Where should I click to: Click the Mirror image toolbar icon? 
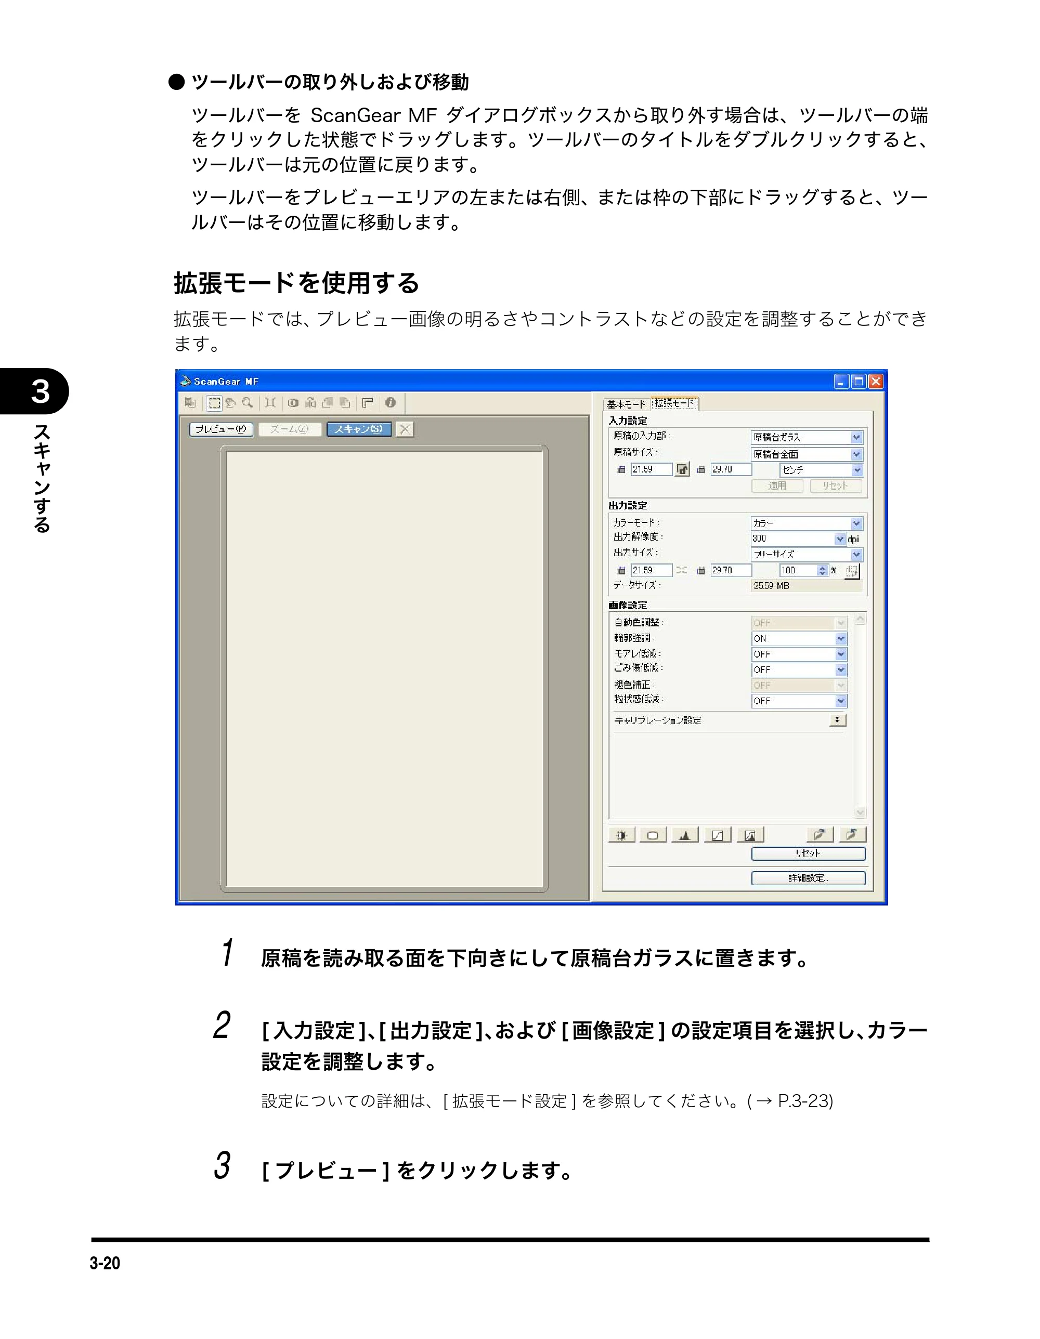pos(311,403)
